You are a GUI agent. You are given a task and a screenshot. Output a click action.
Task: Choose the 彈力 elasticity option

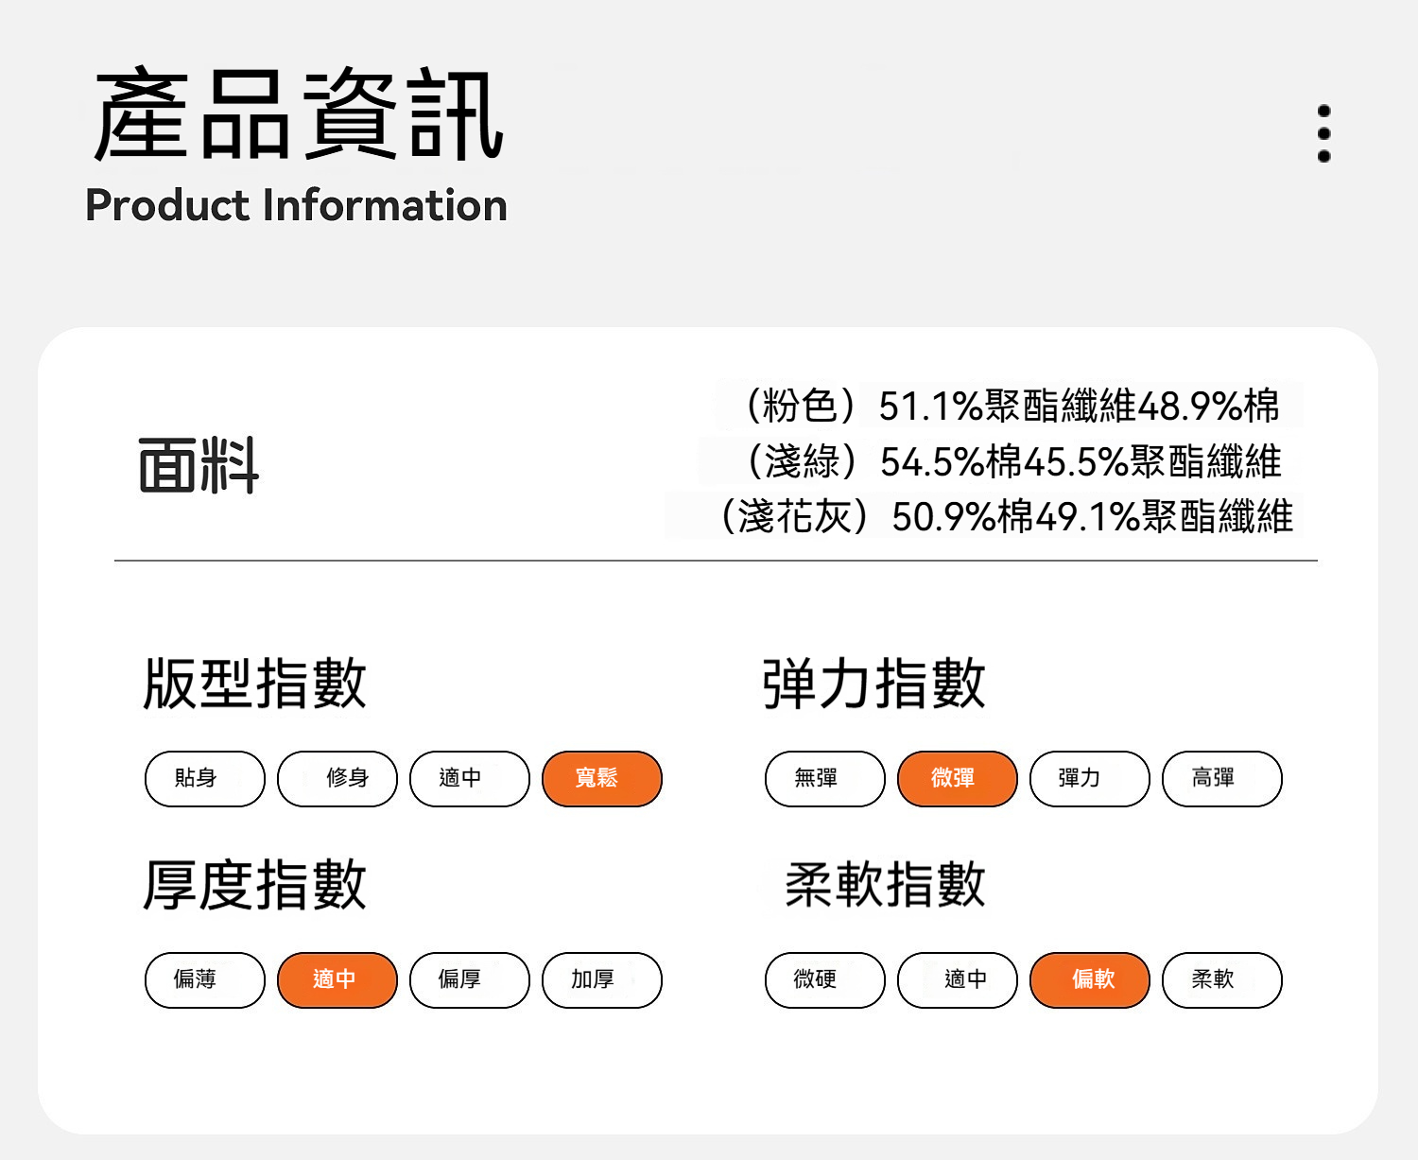1090,779
